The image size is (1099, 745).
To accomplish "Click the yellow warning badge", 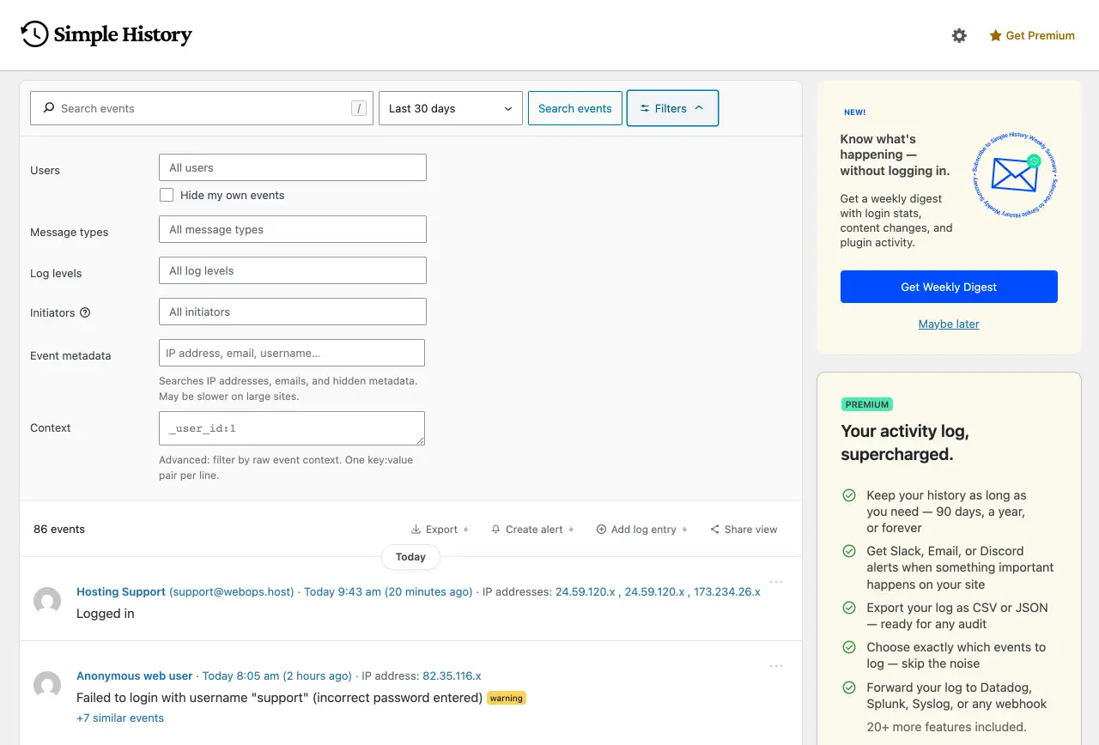I will point(507,698).
